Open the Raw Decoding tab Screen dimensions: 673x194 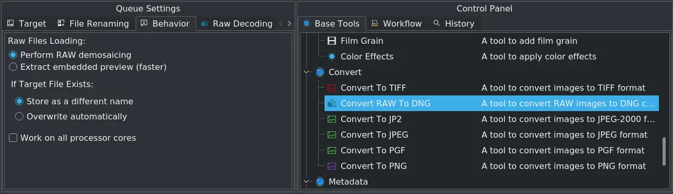[x=236, y=23]
